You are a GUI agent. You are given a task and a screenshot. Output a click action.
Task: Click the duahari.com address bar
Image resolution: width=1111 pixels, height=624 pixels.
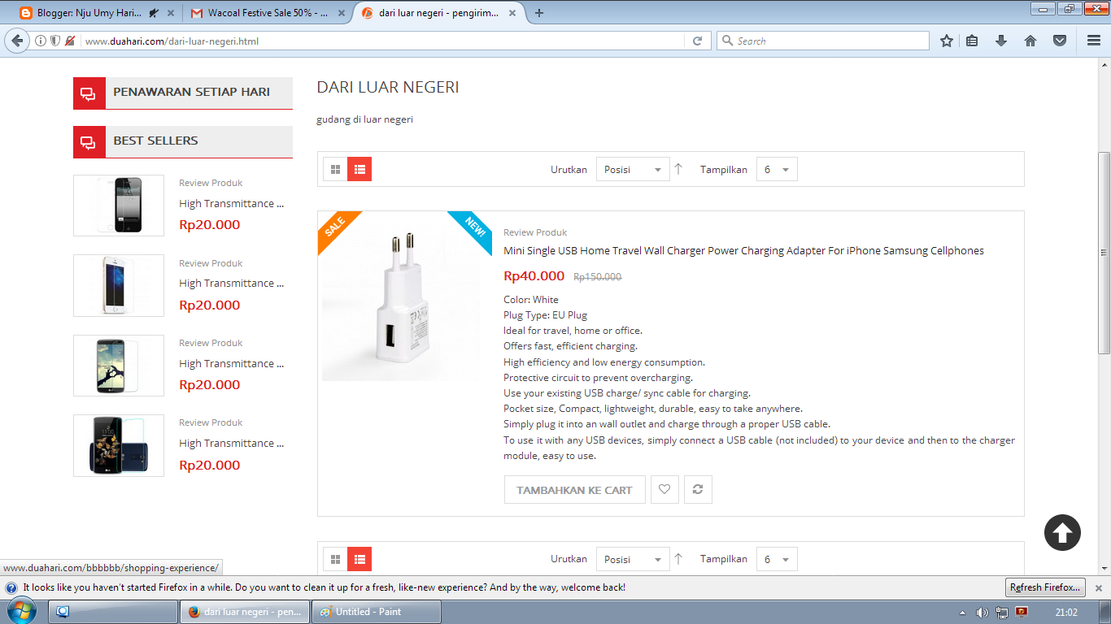(382, 41)
